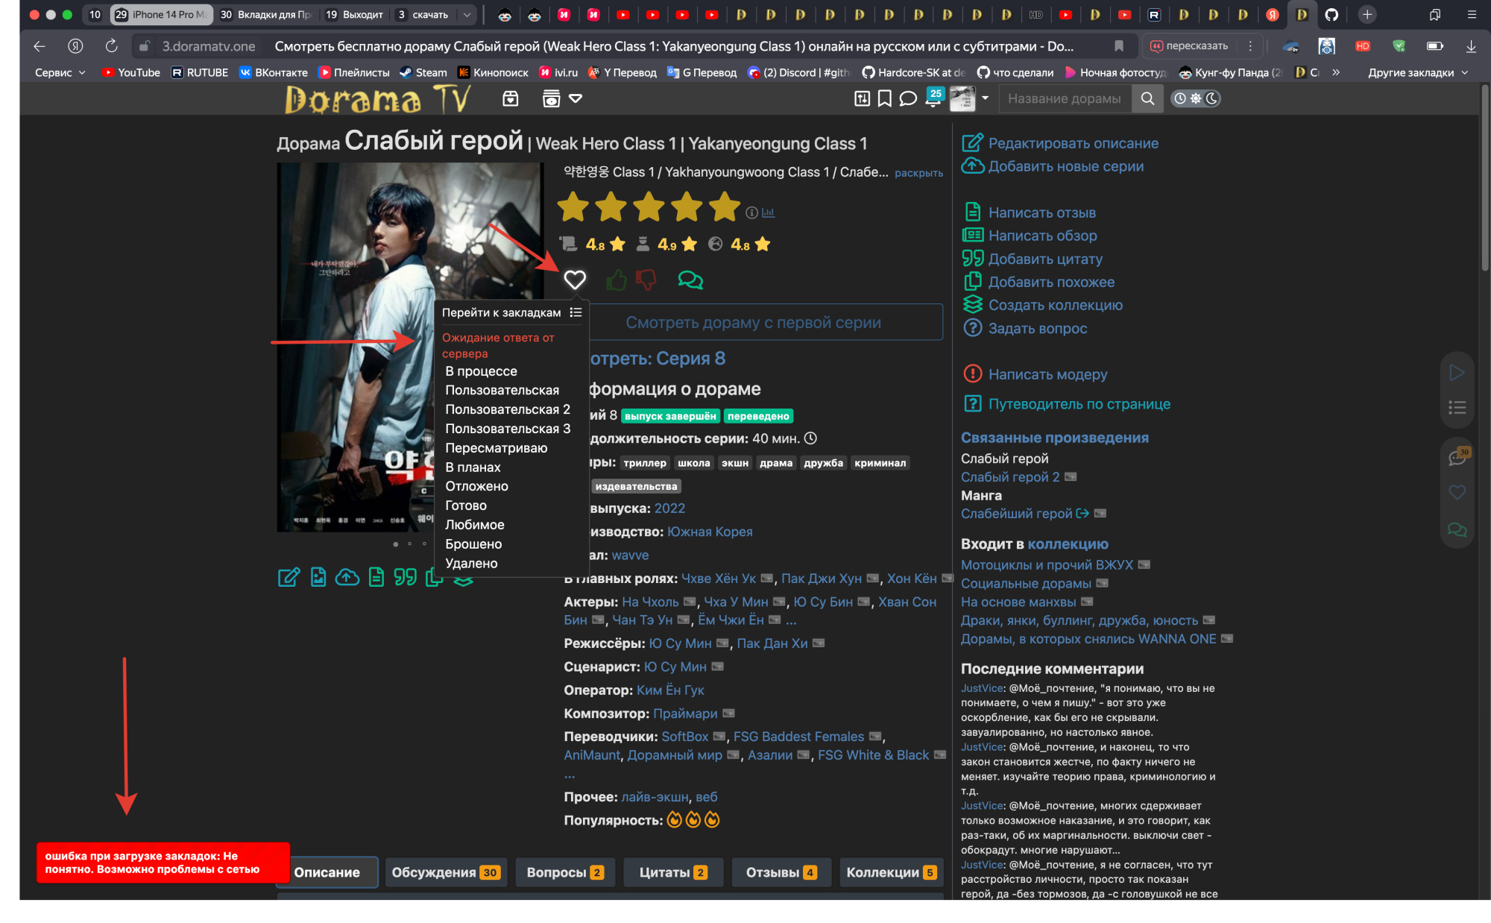Image resolution: width=1491 pixels, height=923 pixels.
Task: Switch to dark theme with the moon icon
Action: [x=1212, y=98]
